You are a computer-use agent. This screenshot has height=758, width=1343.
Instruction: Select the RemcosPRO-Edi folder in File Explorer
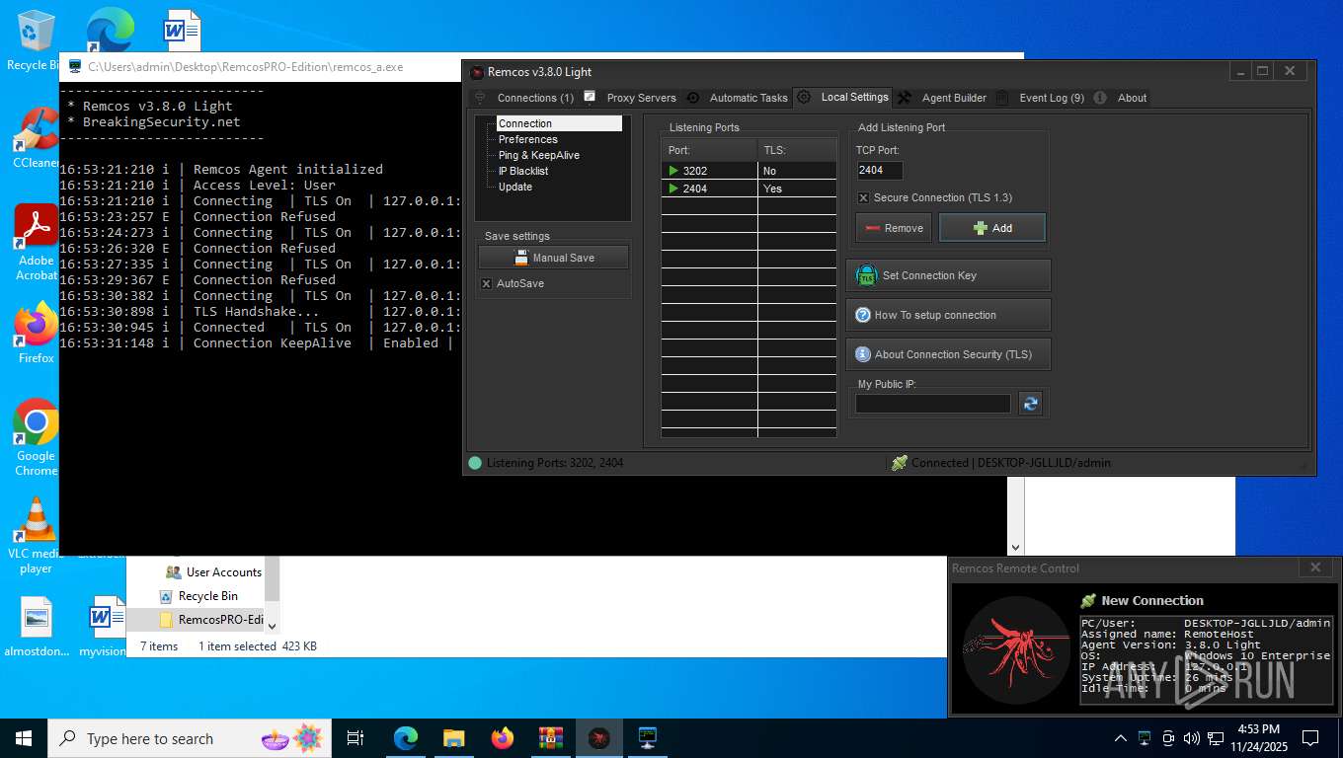point(211,620)
